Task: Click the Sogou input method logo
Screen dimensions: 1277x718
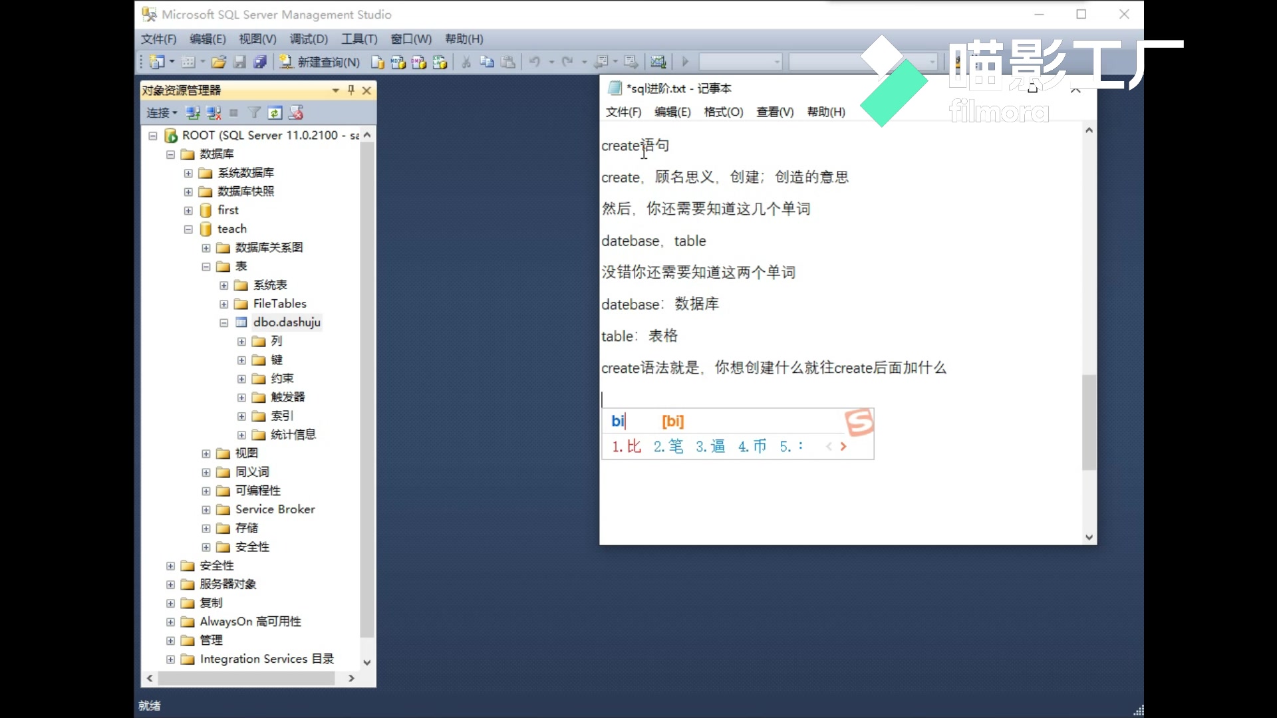Action: click(859, 421)
